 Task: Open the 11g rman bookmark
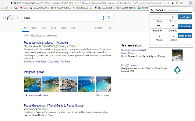[x=104, y=8]
